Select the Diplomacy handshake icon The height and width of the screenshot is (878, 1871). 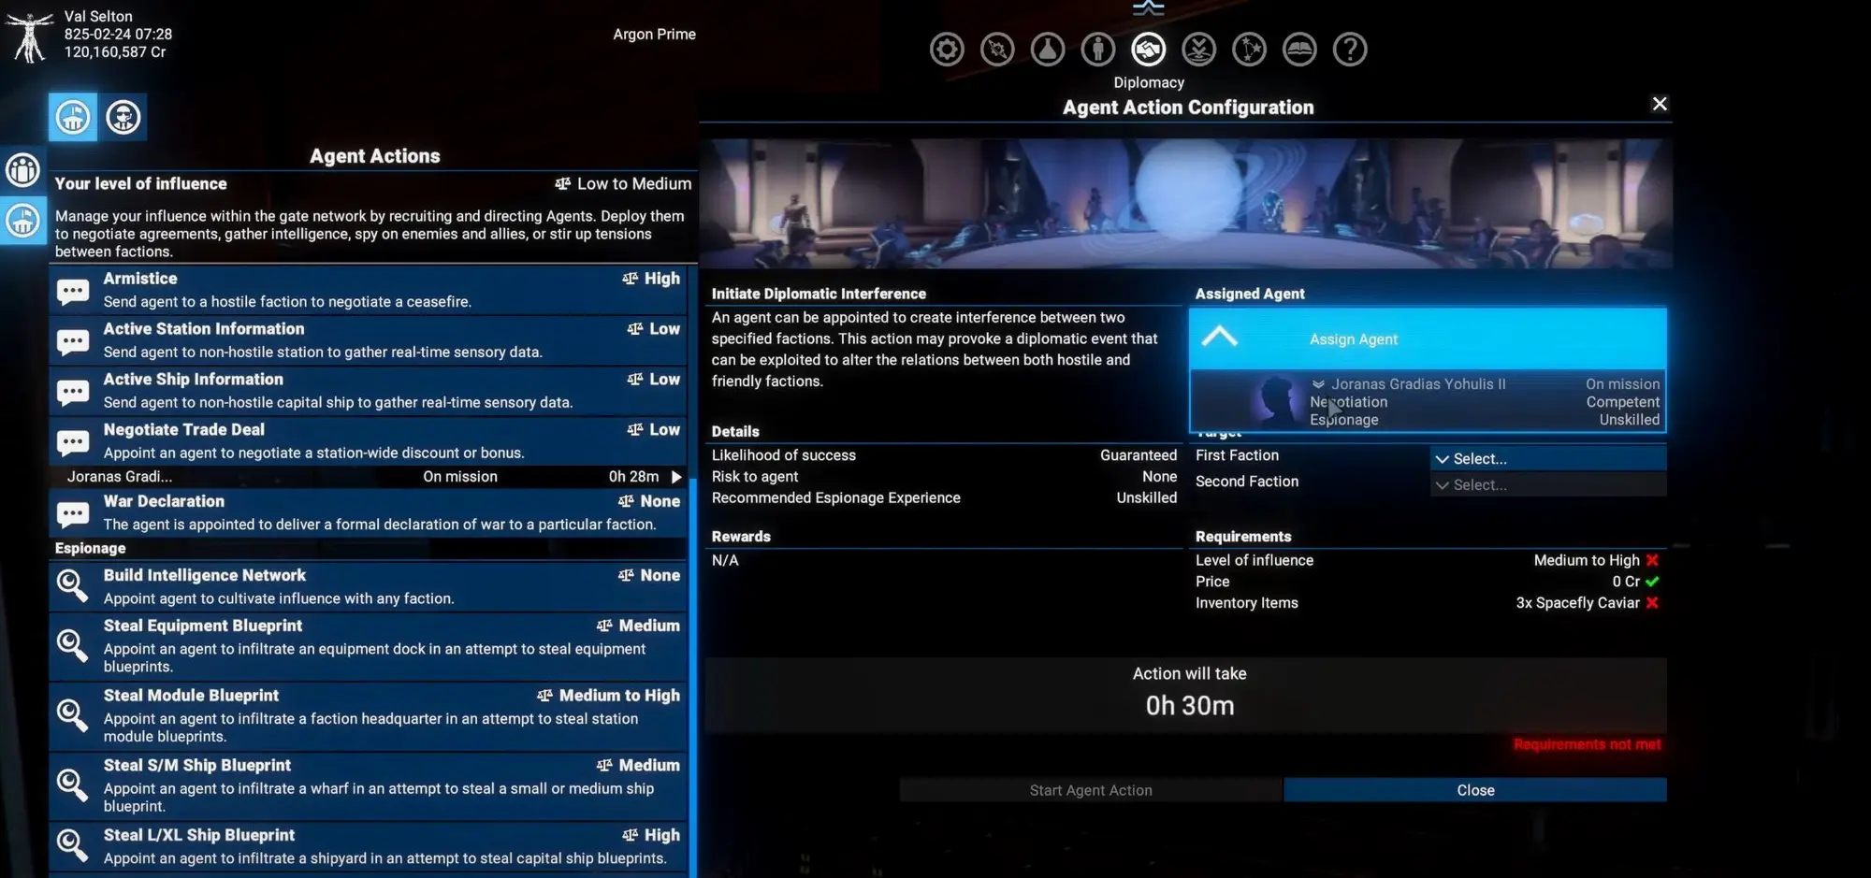coord(1149,49)
